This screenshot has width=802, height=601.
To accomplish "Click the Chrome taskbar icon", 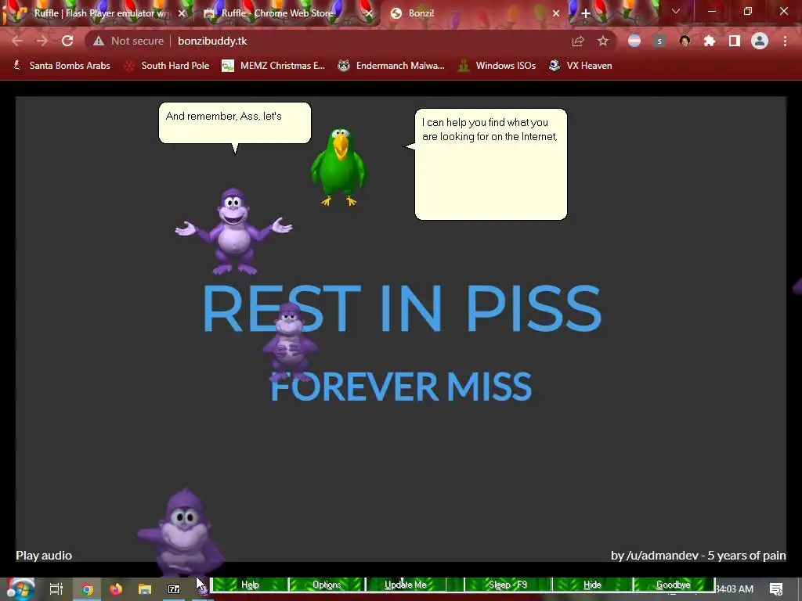I will click(88, 589).
